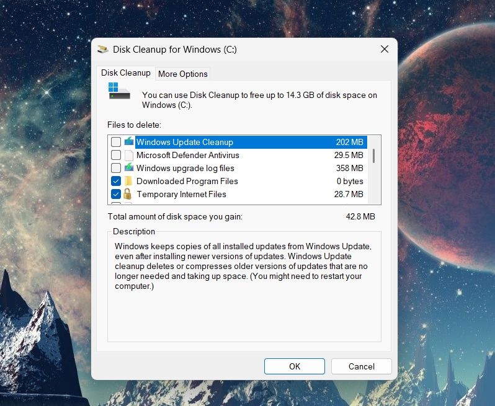
Task: Click the 'Files to delete:' label
Action: pyautogui.click(x=134, y=125)
